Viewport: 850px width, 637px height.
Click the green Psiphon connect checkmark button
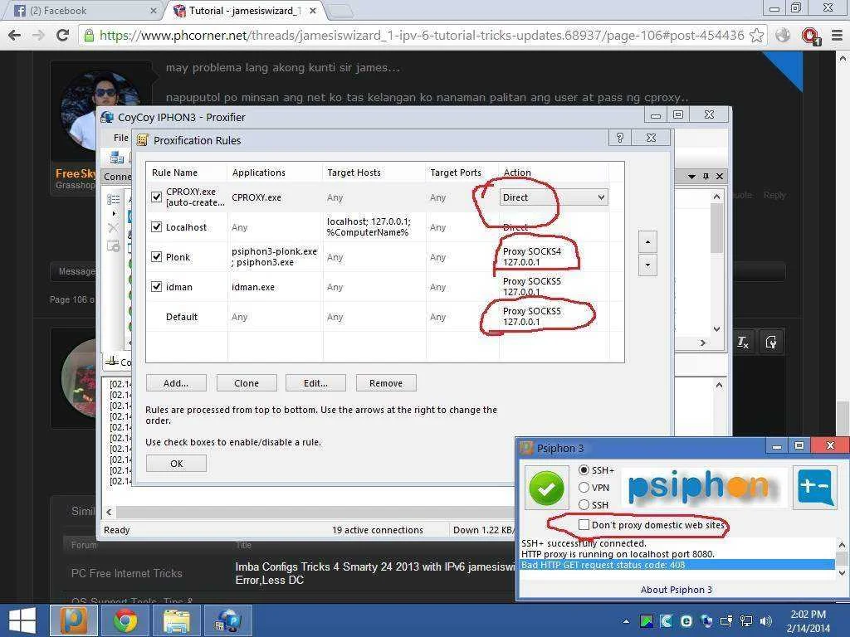[x=546, y=489]
